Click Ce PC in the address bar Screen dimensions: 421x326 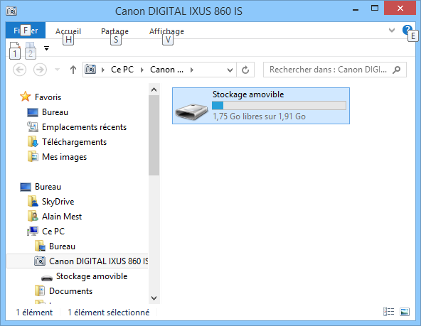122,70
